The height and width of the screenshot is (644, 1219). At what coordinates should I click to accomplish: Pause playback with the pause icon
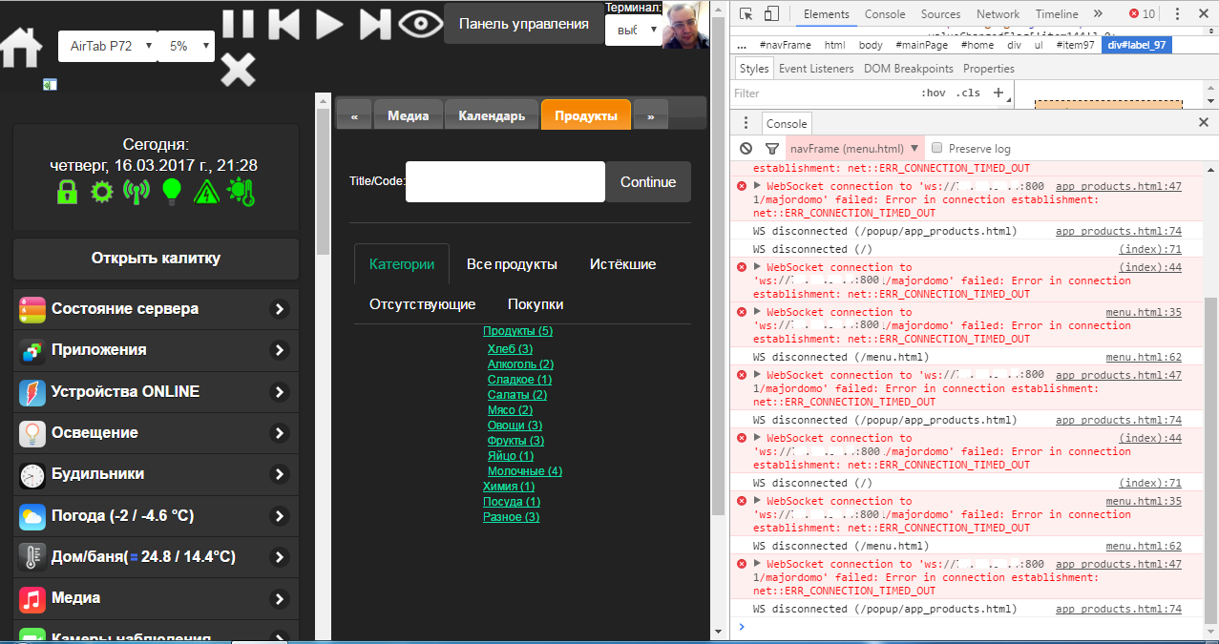coord(238,24)
